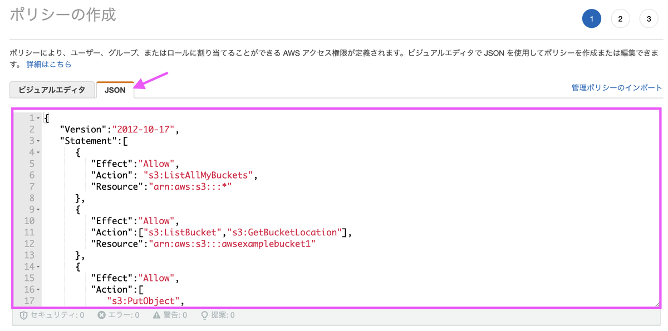Click the security shield icon in status bar
This screenshot has width=668, height=331.
pos(23,315)
